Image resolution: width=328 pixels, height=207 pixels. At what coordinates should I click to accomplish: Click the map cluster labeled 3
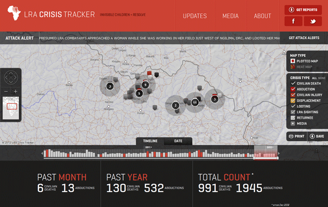pyautogui.click(x=214, y=99)
